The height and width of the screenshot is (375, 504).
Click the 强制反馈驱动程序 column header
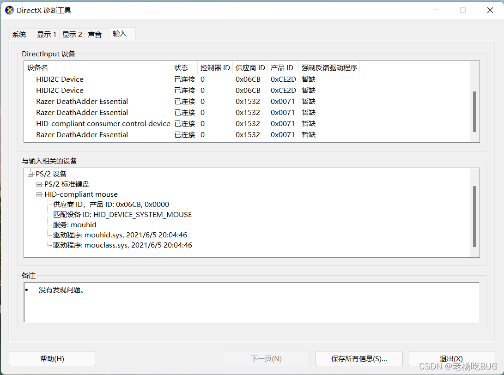(x=329, y=68)
